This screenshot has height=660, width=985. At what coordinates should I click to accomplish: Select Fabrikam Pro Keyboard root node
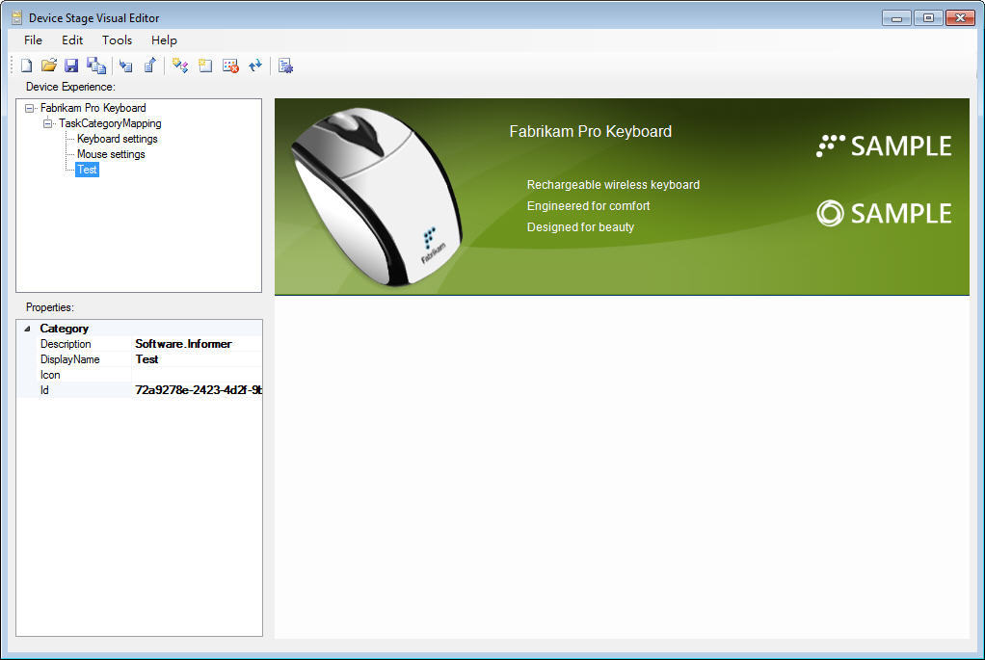[93, 108]
